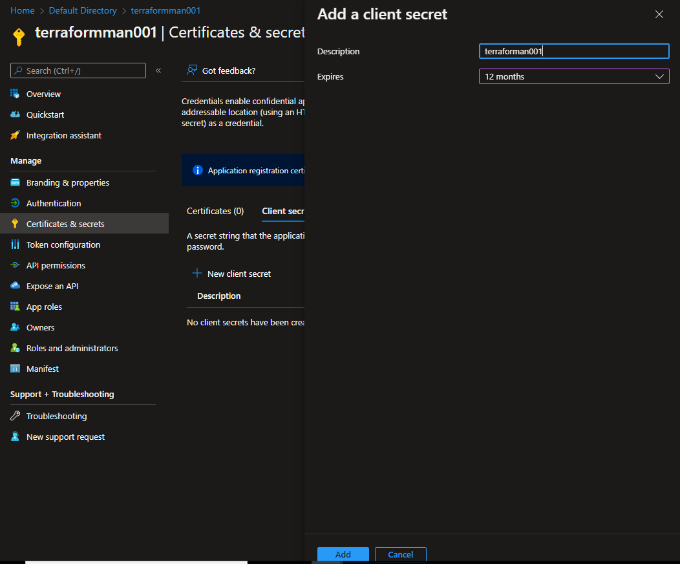680x564 pixels.
Task: Click the Cancel button
Action: pyautogui.click(x=400, y=554)
